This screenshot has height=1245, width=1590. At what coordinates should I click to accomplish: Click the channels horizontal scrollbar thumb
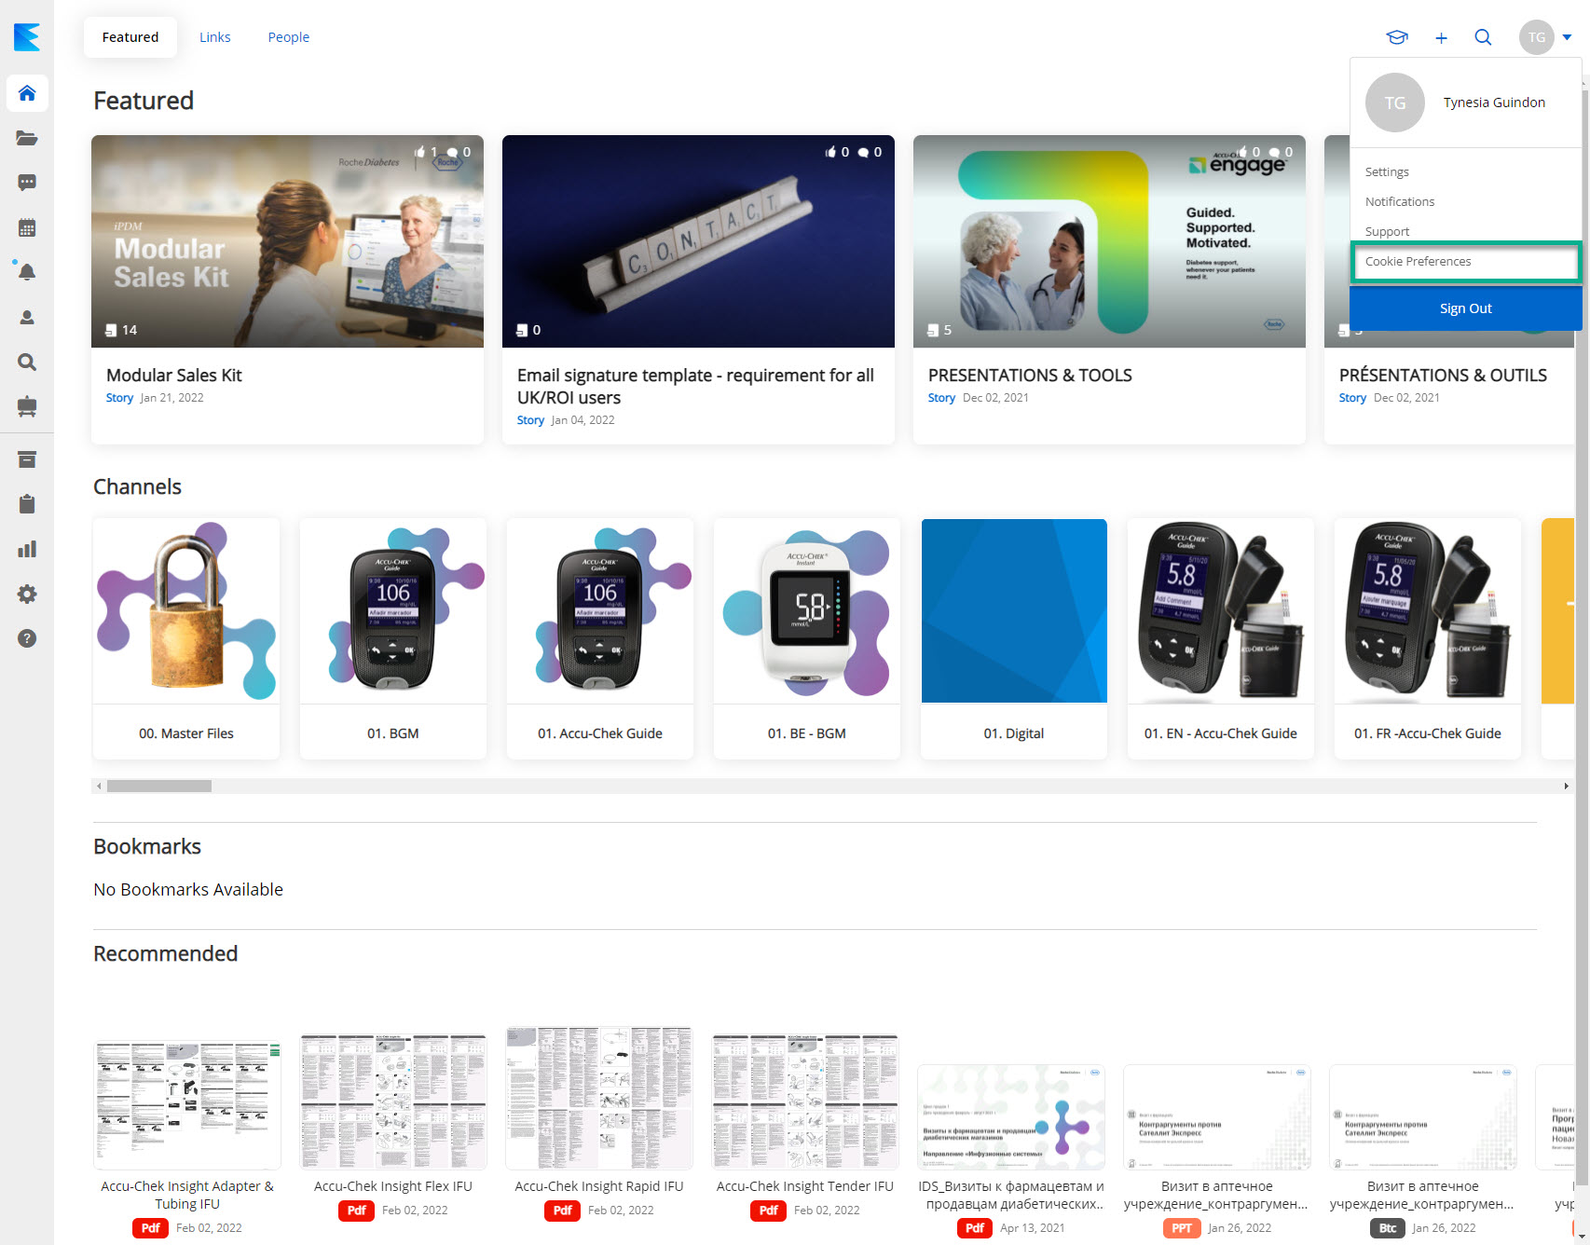coord(159,786)
